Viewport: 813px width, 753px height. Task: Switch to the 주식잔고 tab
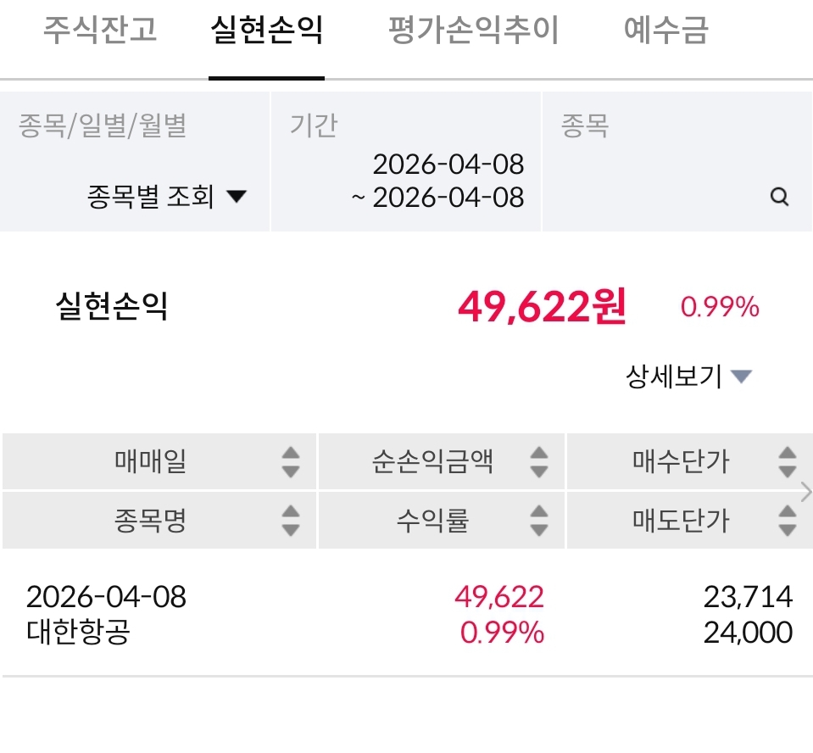point(100,31)
